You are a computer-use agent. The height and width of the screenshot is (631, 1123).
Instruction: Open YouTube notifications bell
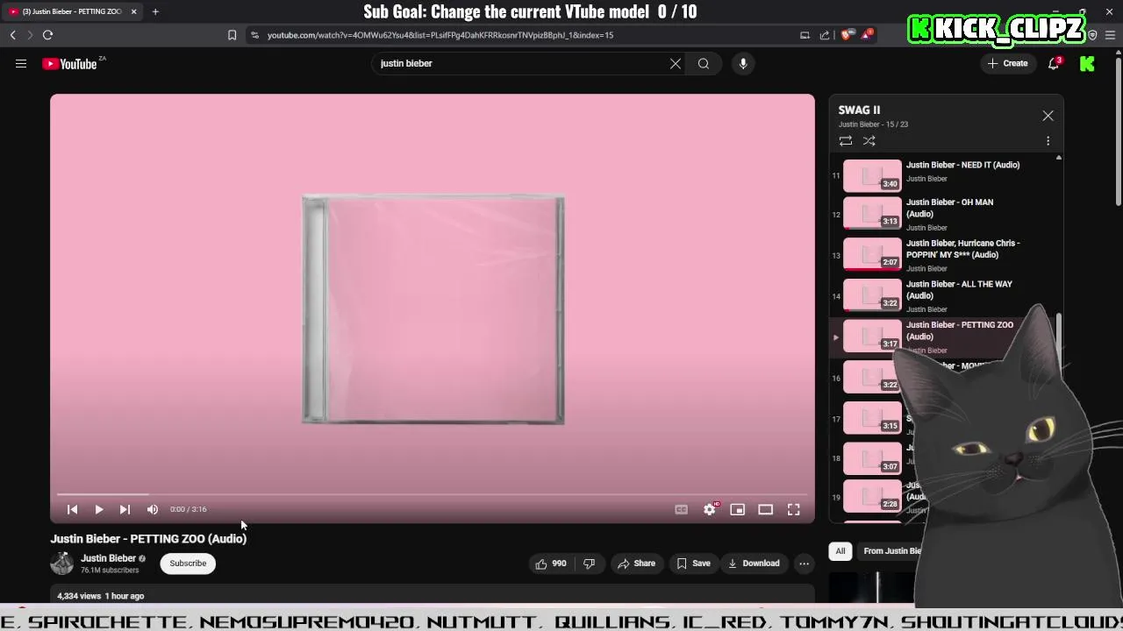[x=1054, y=63]
